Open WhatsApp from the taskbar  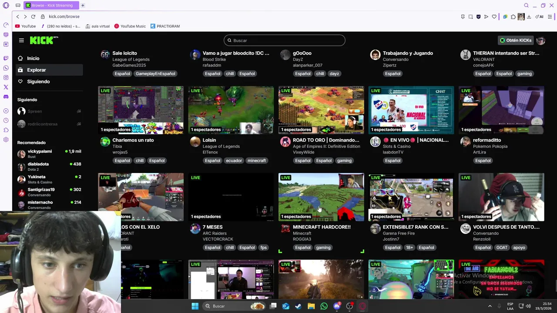click(x=324, y=306)
